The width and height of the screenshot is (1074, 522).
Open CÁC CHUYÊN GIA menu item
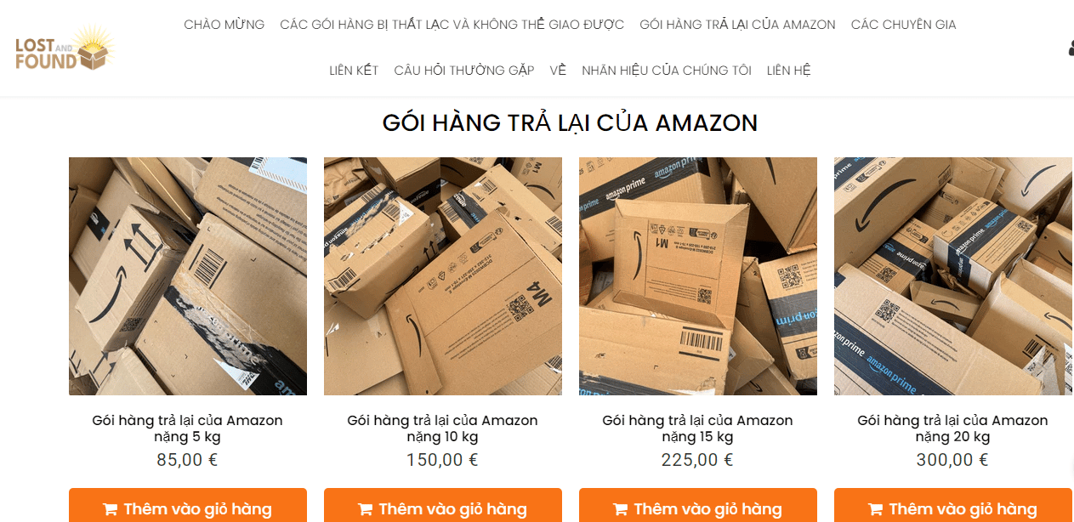pos(903,25)
